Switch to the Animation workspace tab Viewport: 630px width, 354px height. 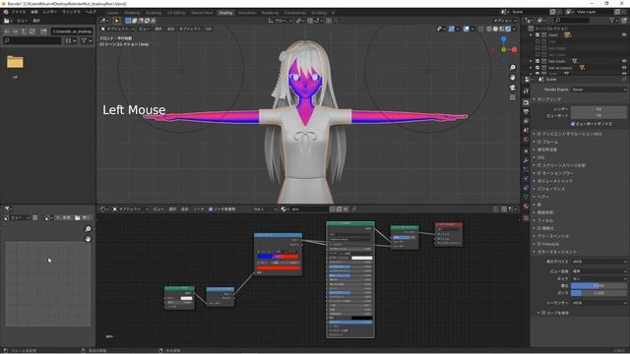tap(247, 13)
